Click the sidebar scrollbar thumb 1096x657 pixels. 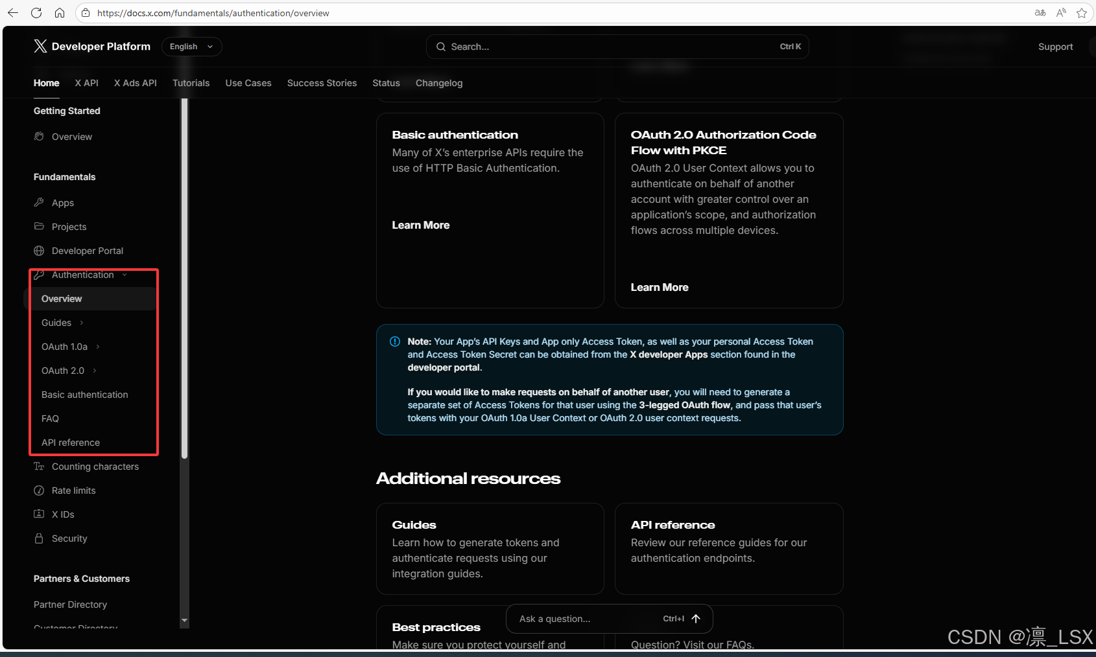point(185,279)
